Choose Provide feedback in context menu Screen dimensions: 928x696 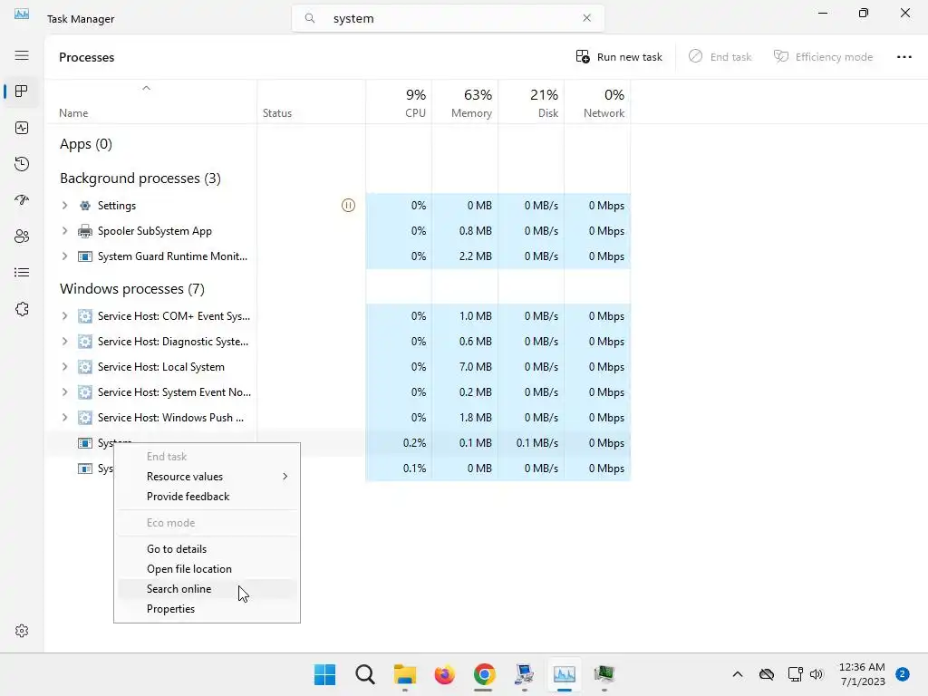[x=207, y=497]
